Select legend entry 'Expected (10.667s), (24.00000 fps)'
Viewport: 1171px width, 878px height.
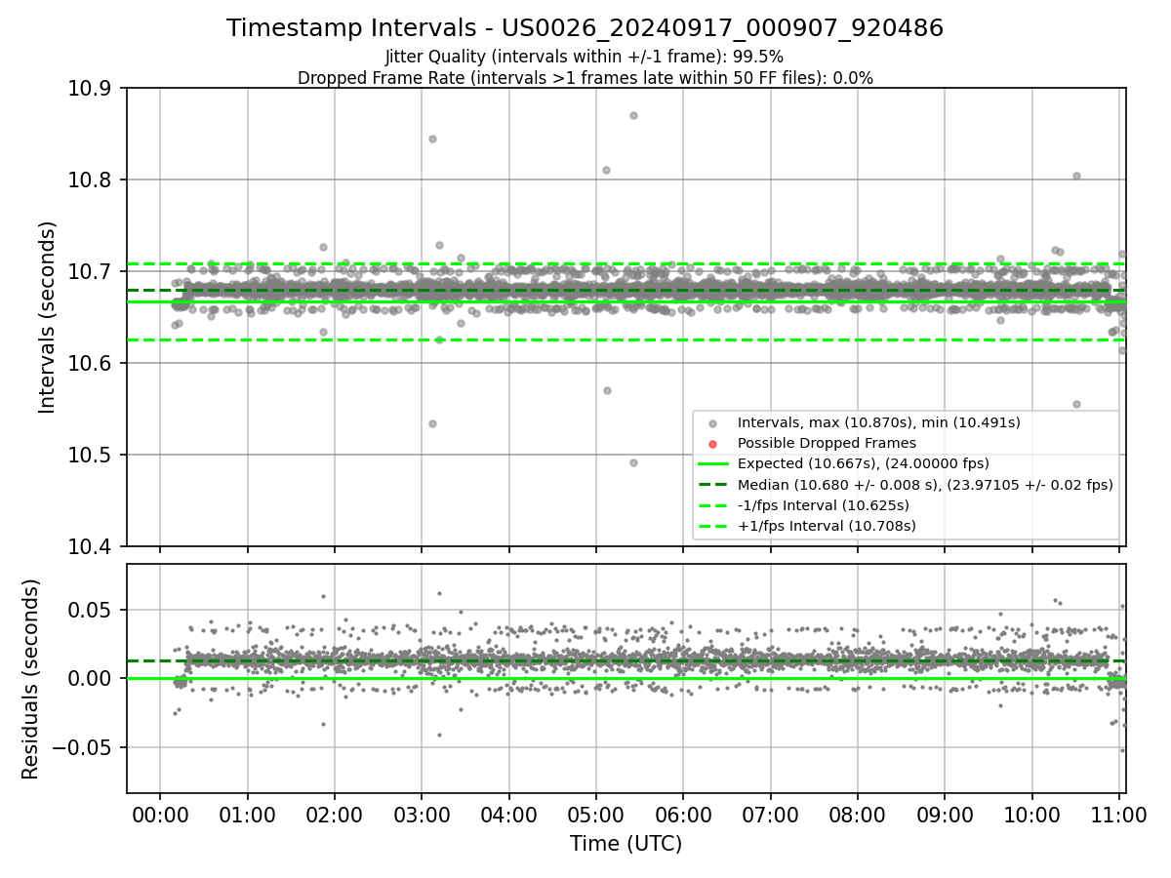(x=864, y=463)
